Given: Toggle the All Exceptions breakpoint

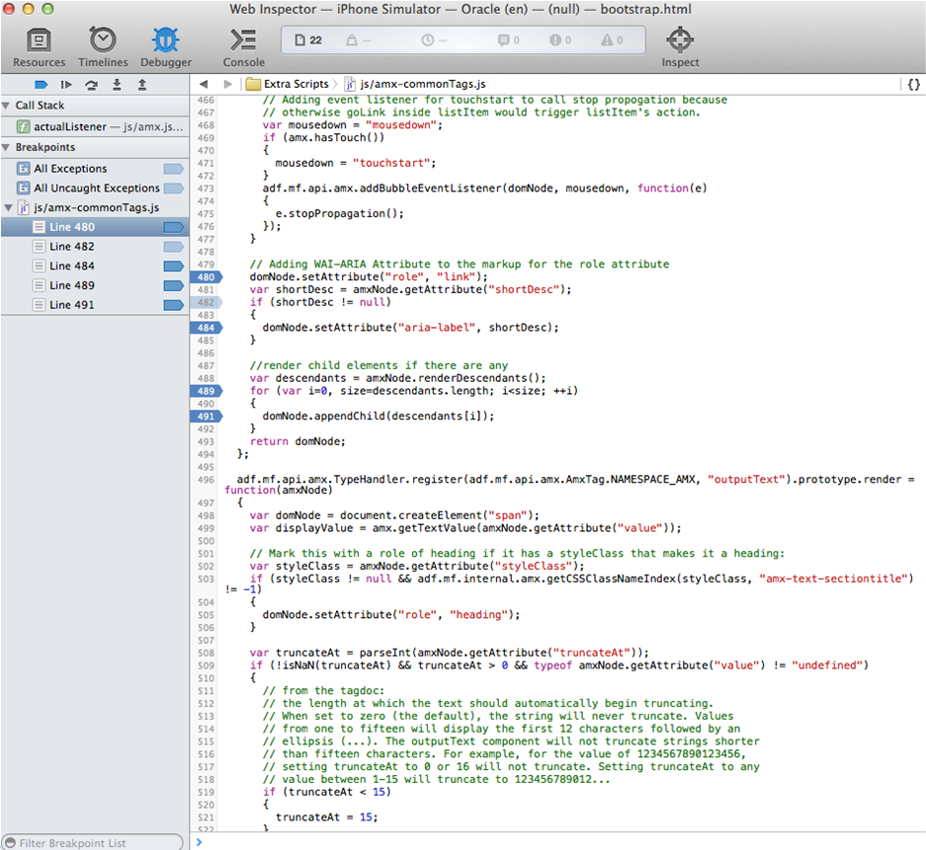Looking at the screenshot, I should [173, 169].
